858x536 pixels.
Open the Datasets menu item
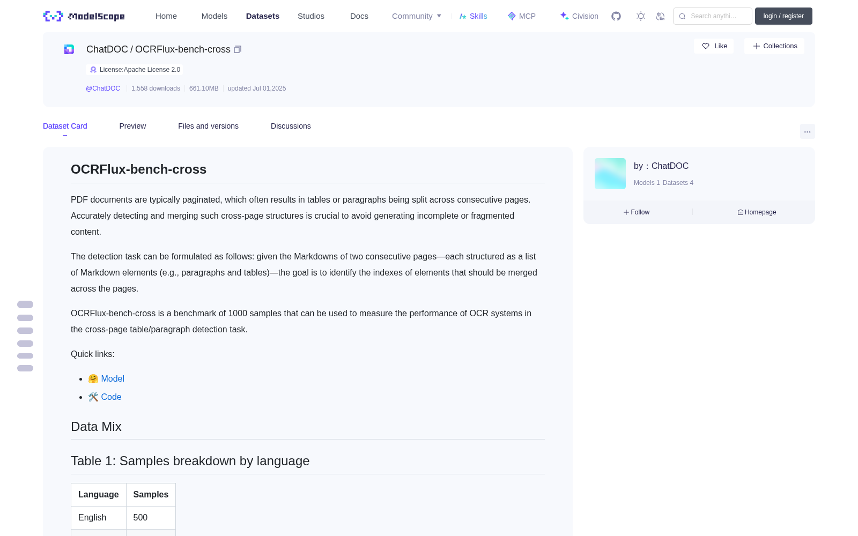tap(263, 16)
